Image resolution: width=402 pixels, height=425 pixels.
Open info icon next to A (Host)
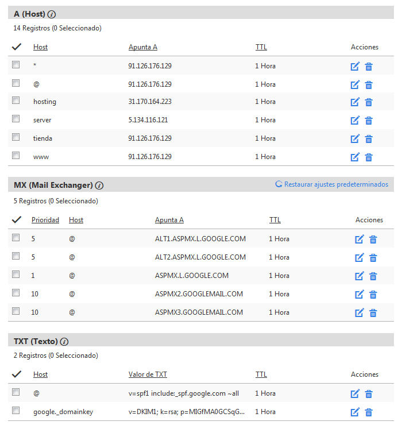(x=52, y=14)
